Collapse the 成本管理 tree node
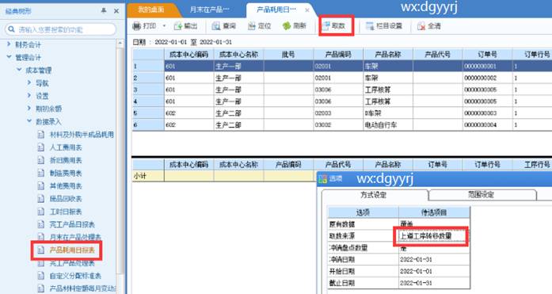Screen dimensions: 552x294 coord(19,70)
